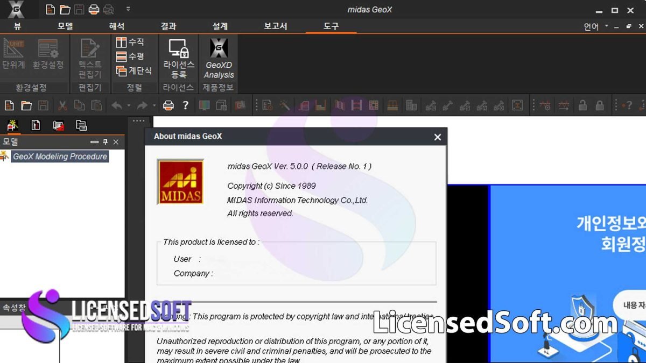Screen dimensions: 646x363
Task: Switch to the 모델 ribbon tab
Action: point(65,26)
